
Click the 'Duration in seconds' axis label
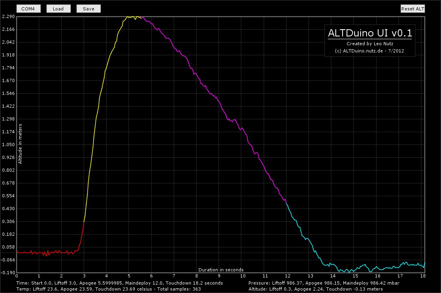(221, 270)
